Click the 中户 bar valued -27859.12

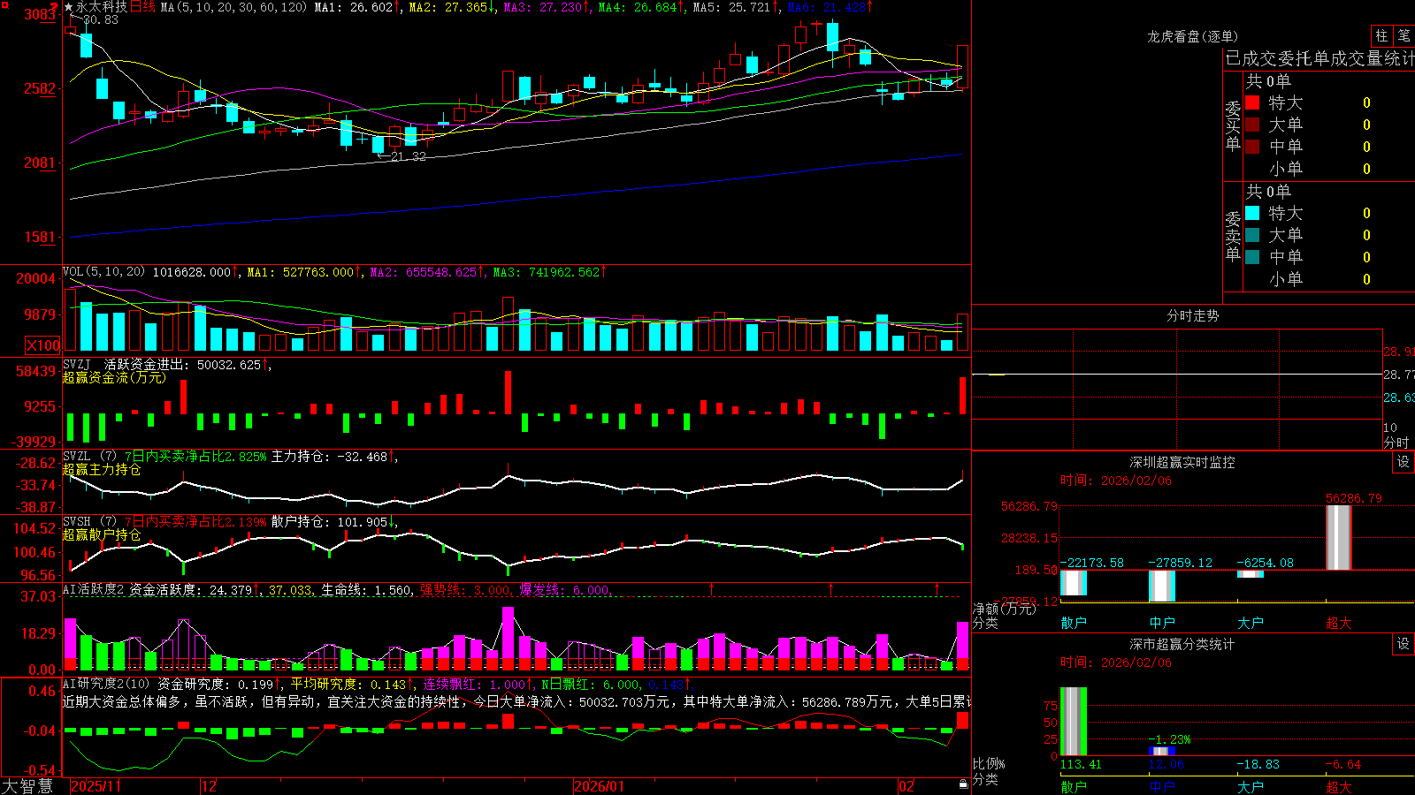[1162, 587]
